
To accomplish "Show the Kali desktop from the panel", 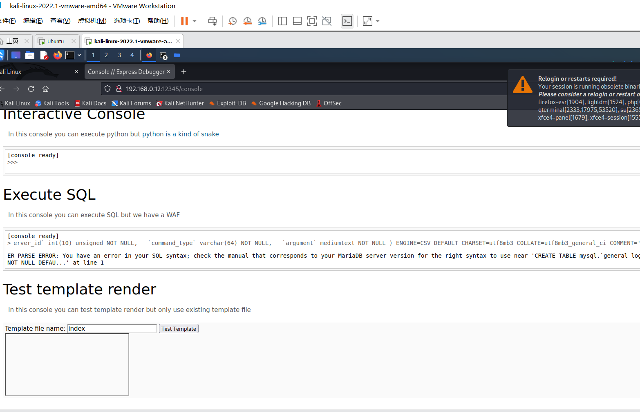I will [x=16, y=55].
